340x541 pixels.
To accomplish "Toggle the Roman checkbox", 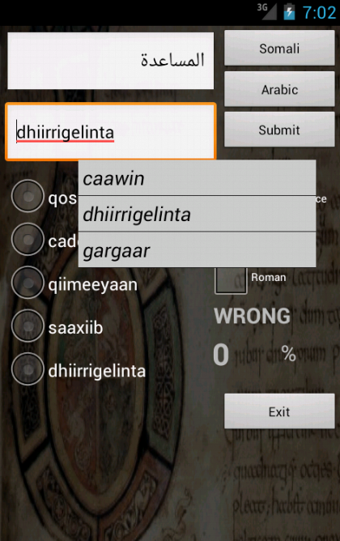I will click(x=231, y=280).
